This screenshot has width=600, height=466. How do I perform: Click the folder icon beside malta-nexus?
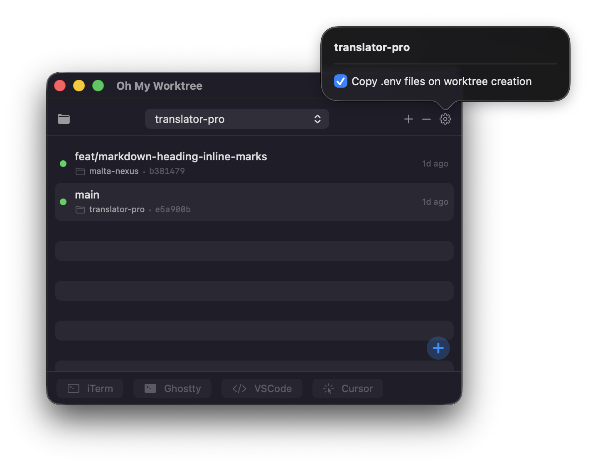[80, 171]
